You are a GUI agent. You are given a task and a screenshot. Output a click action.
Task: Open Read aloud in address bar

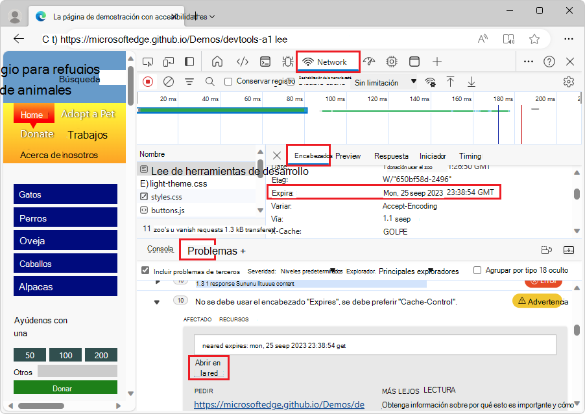click(483, 39)
